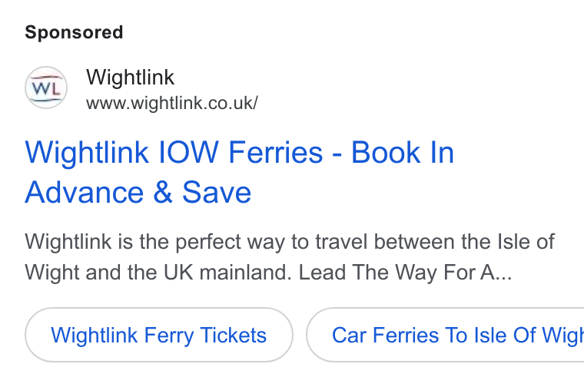
Task: Click the word Wightlink above the URL
Action: click(130, 78)
